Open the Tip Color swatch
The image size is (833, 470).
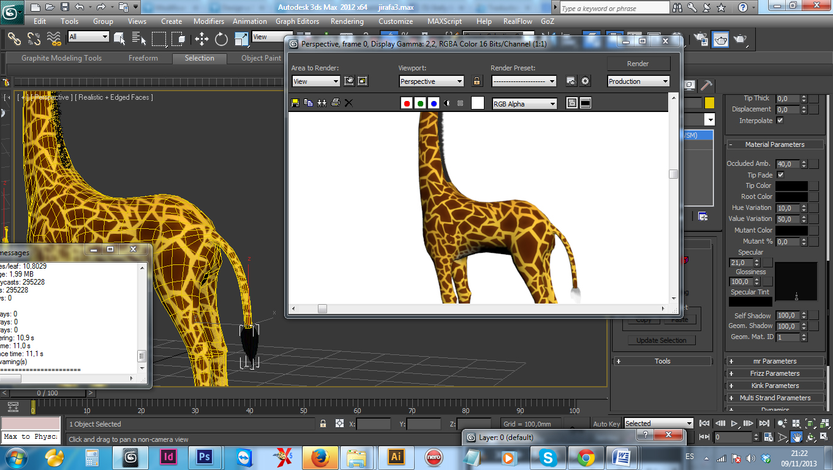pyautogui.click(x=791, y=185)
